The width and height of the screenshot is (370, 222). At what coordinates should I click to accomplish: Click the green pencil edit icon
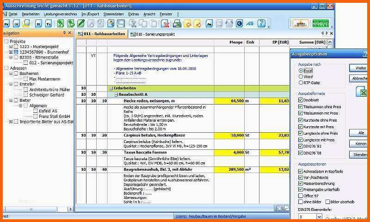tap(81, 24)
